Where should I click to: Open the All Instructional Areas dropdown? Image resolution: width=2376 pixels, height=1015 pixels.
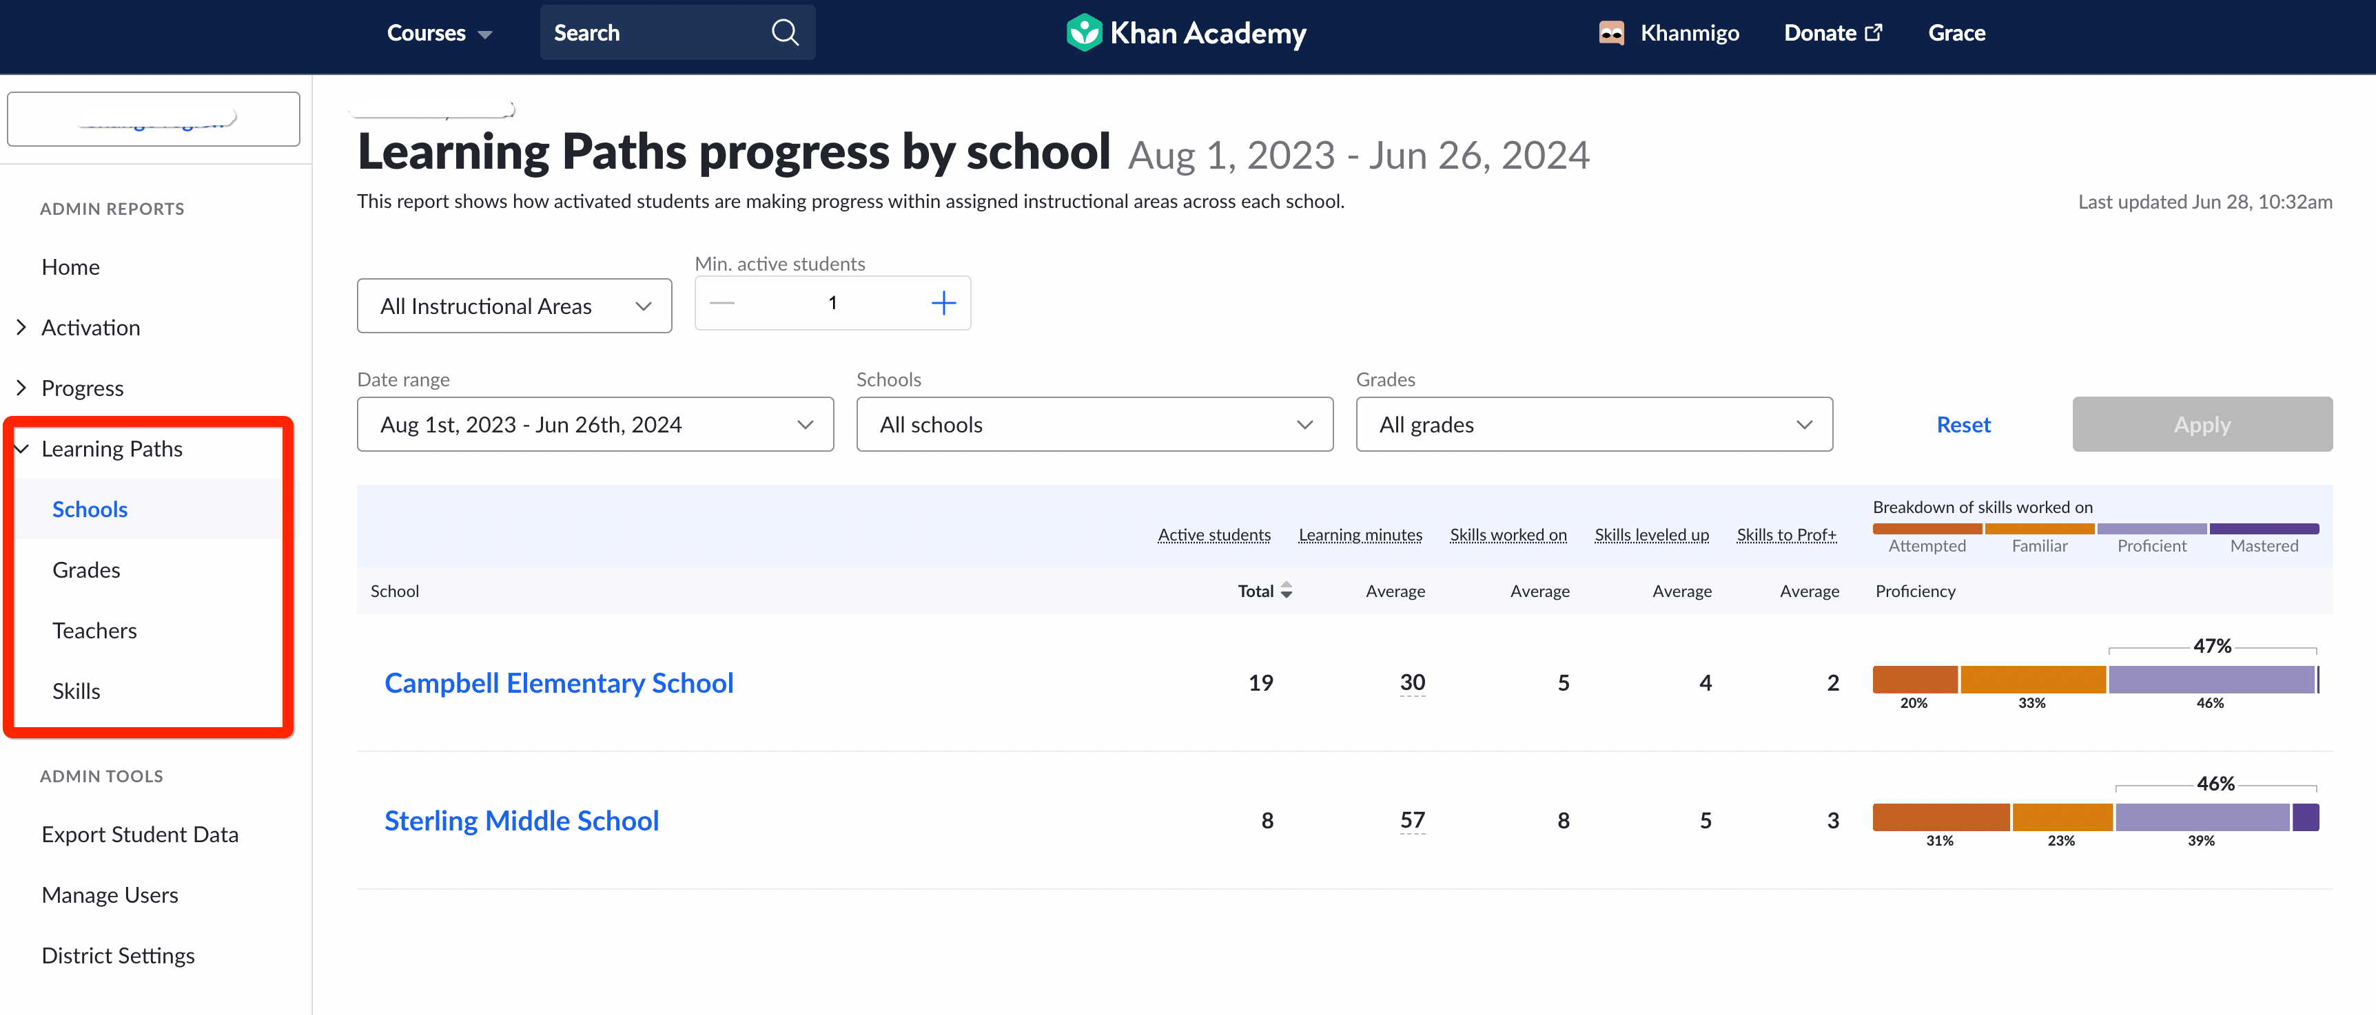tap(514, 305)
